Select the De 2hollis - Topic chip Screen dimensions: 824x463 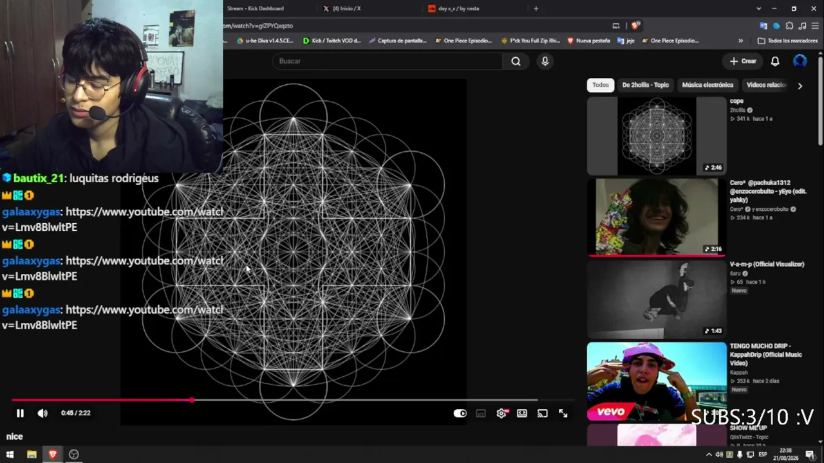646,85
